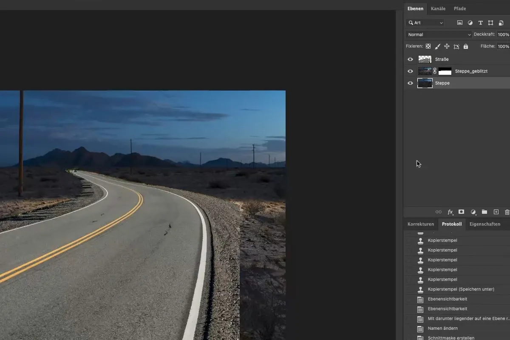Link the selected layers
This screenshot has width=510, height=340.
click(x=439, y=212)
